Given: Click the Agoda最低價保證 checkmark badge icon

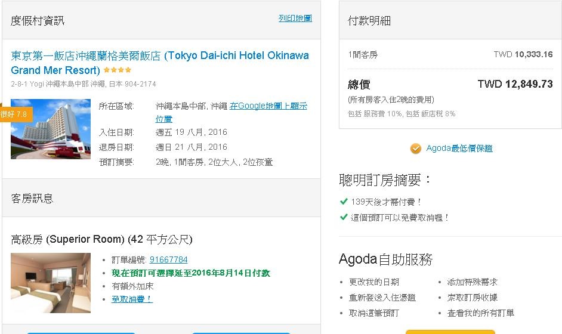Looking at the screenshot, I should click(x=416, y=149).
